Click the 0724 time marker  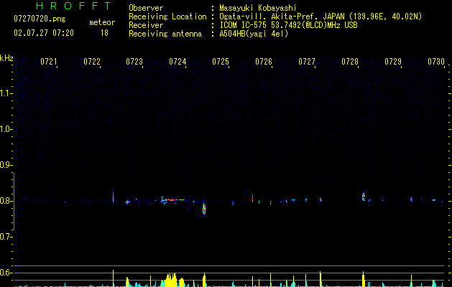coord(177,62)
